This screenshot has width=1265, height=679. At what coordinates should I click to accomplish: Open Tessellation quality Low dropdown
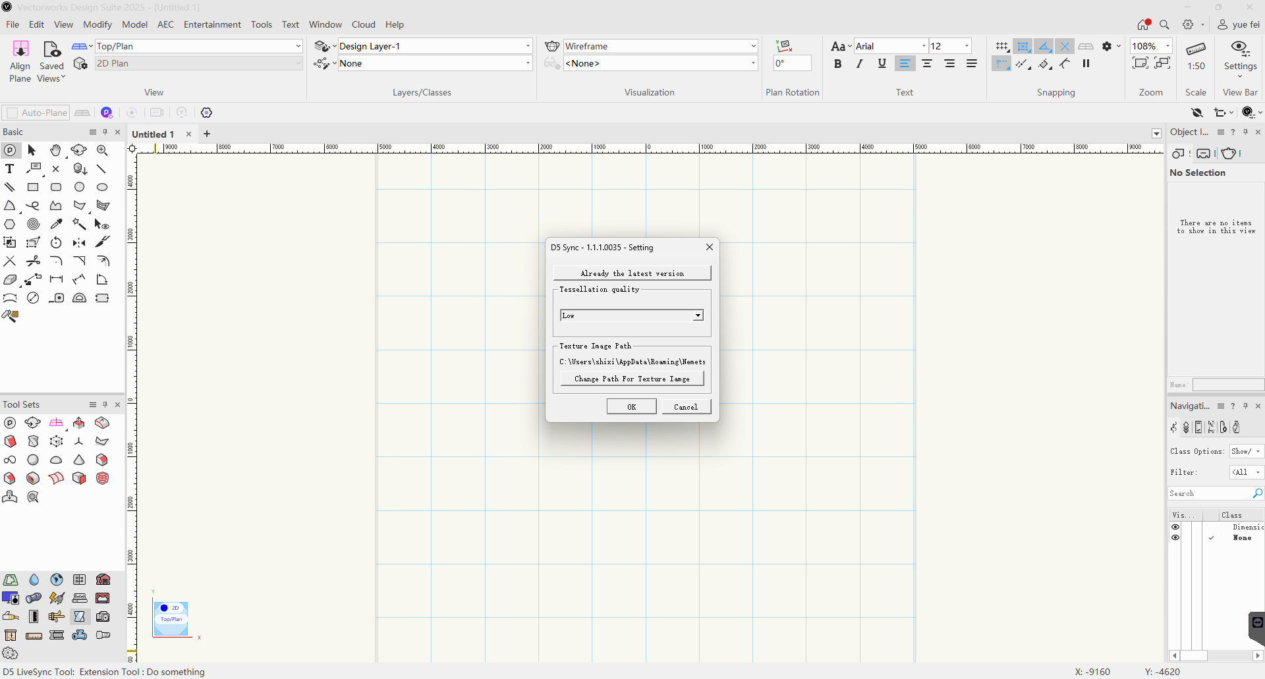[x=632, y=315]
